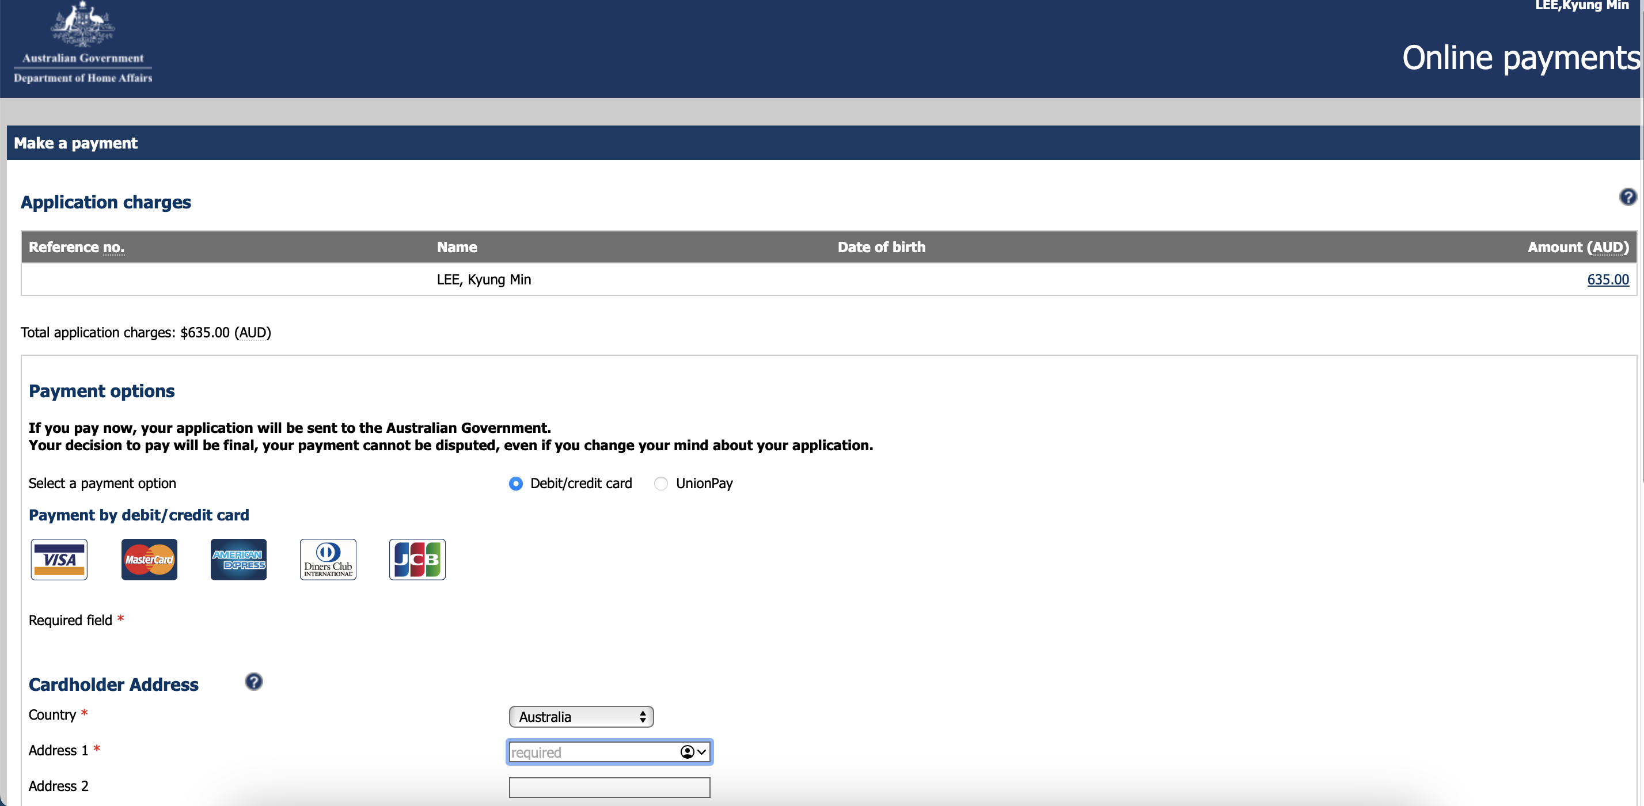The height and width of the screenshot is (806, 1644).
Task: Click the 'Country' field label
Action: 52,714
